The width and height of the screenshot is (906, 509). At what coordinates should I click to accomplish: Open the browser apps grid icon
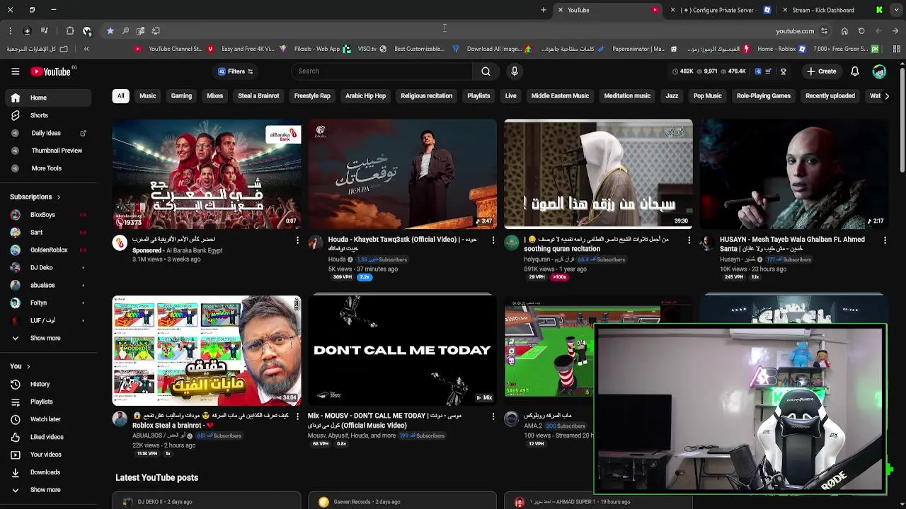pyautogui.click(x=897, y=49)
